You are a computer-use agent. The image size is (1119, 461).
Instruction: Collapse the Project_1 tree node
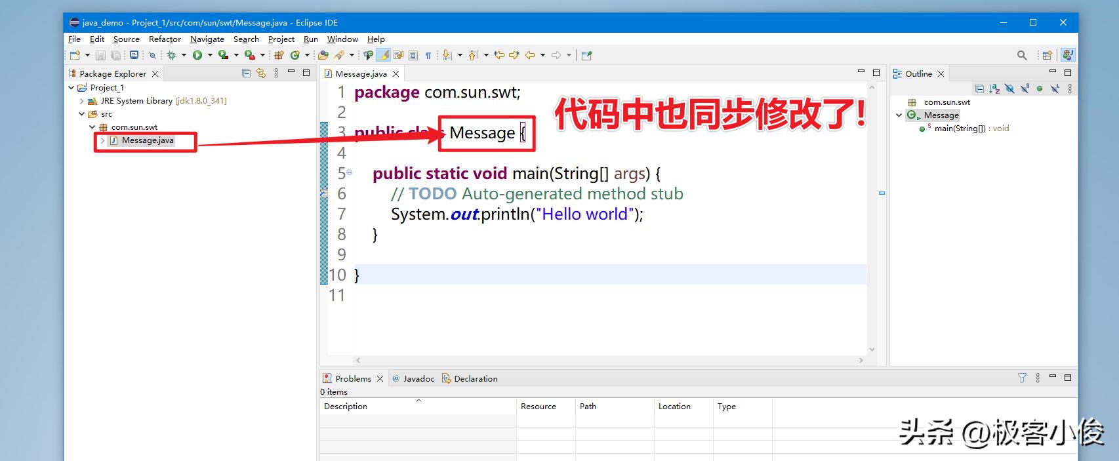click(71, 87)
